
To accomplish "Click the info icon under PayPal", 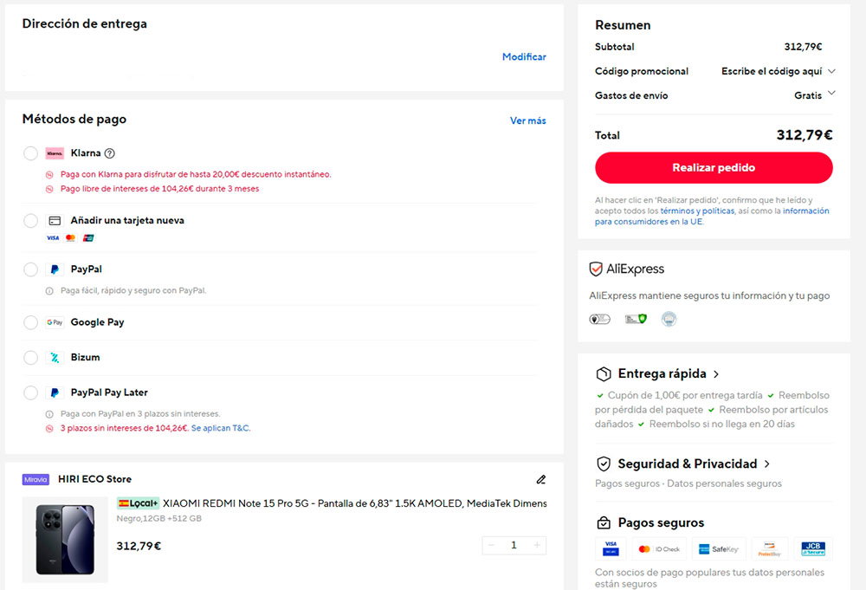I will 49,291.
